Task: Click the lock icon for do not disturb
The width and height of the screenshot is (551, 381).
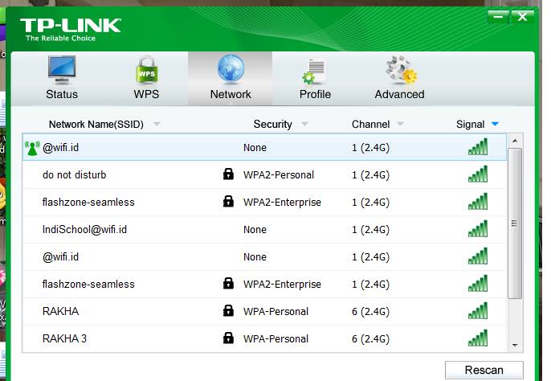Action: [x=228, y=175]
